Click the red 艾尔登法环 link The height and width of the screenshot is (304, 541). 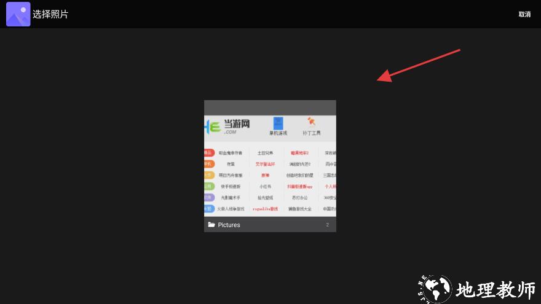tap(265, 164)
